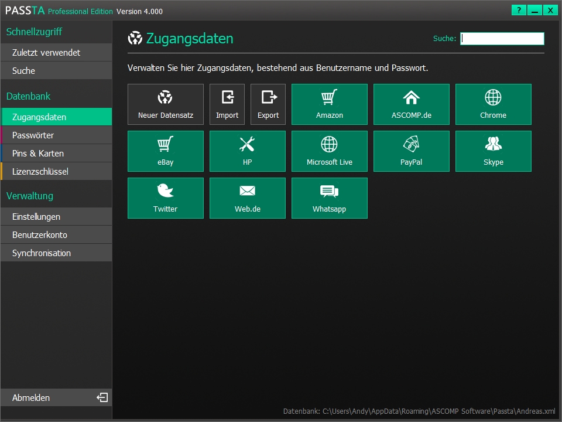Open Suche in the sidebar
562x422 pixels.
(x=56, y=71)
